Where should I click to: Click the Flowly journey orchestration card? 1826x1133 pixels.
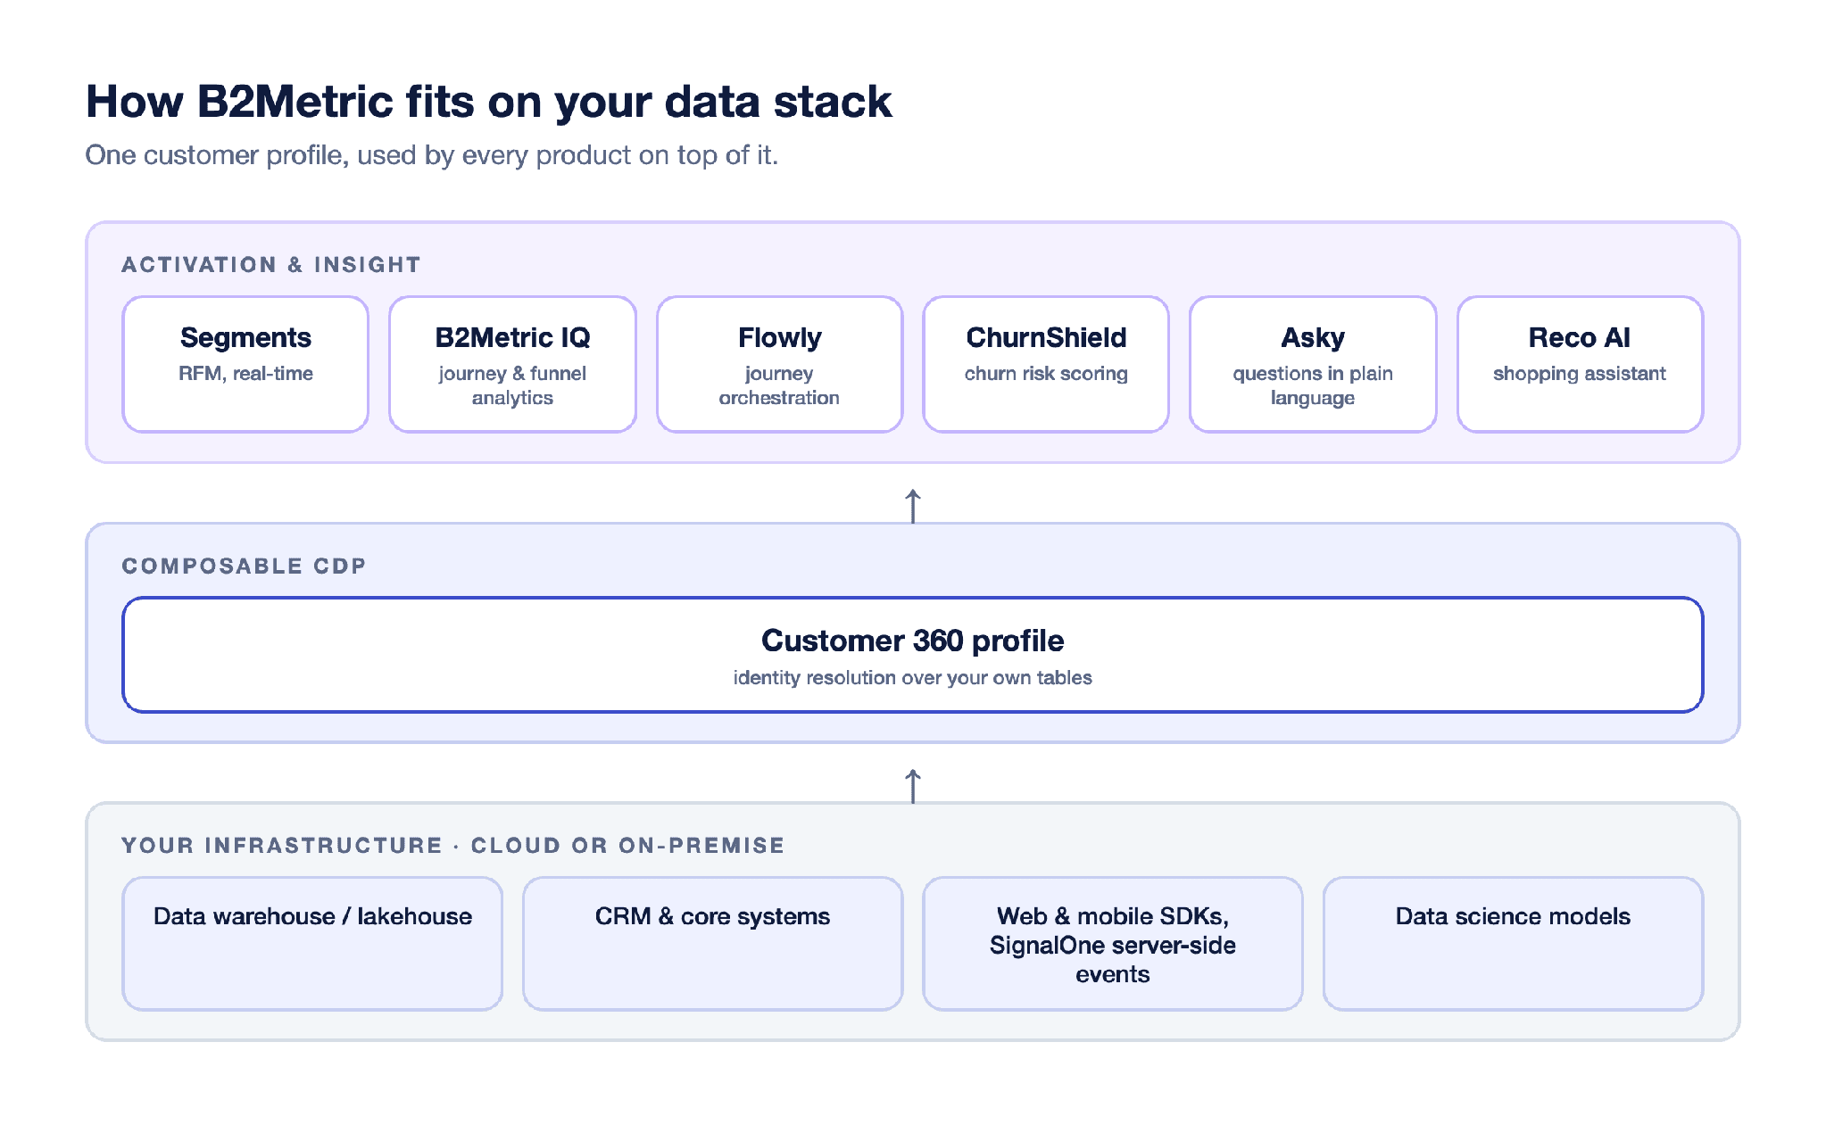[779, 364]
